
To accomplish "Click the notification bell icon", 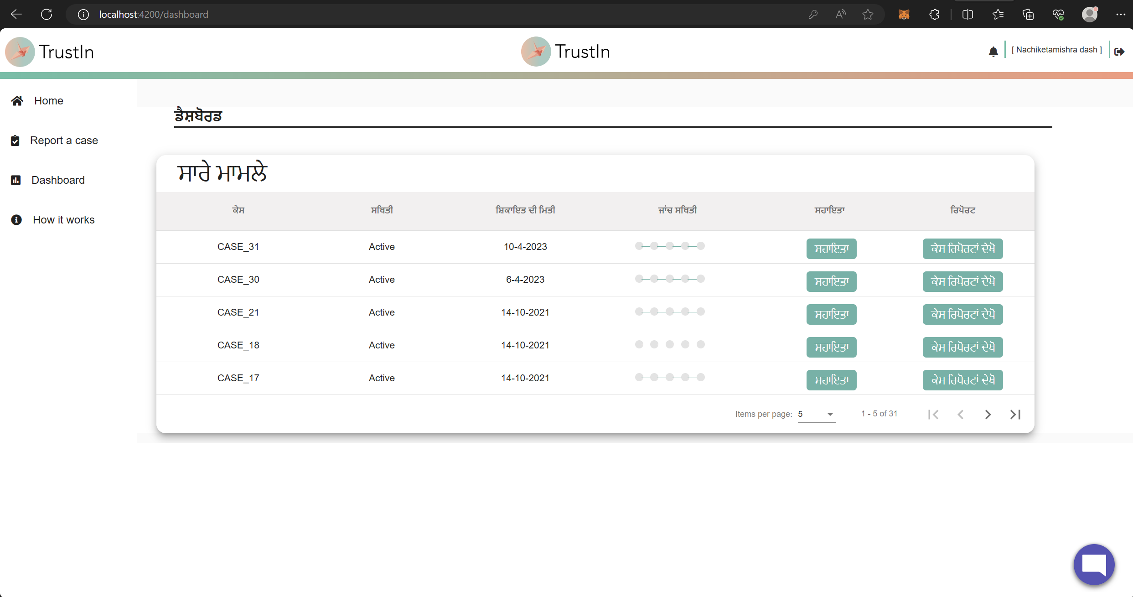I will click(993, 52).
